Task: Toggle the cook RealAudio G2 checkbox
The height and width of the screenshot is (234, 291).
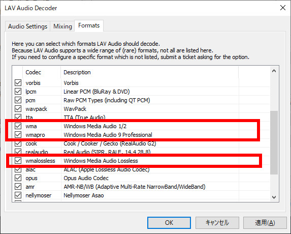Action: point(18,144)
